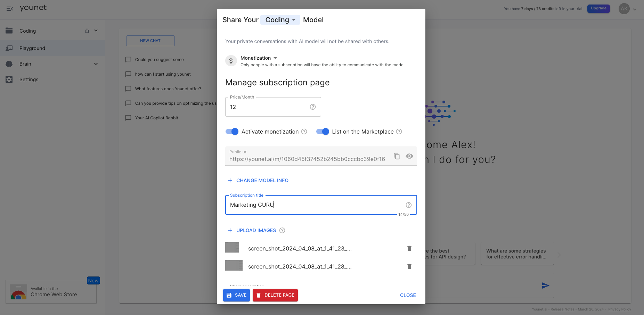Delete the screen_shot 1_41_28 image
This screenshot has width=644, height=315.
409,266
